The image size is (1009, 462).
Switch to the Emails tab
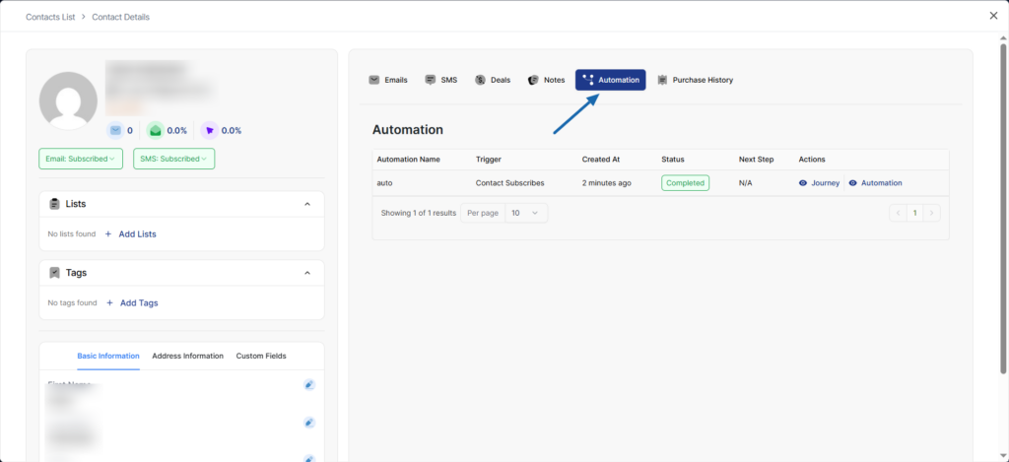pos(388,80)
